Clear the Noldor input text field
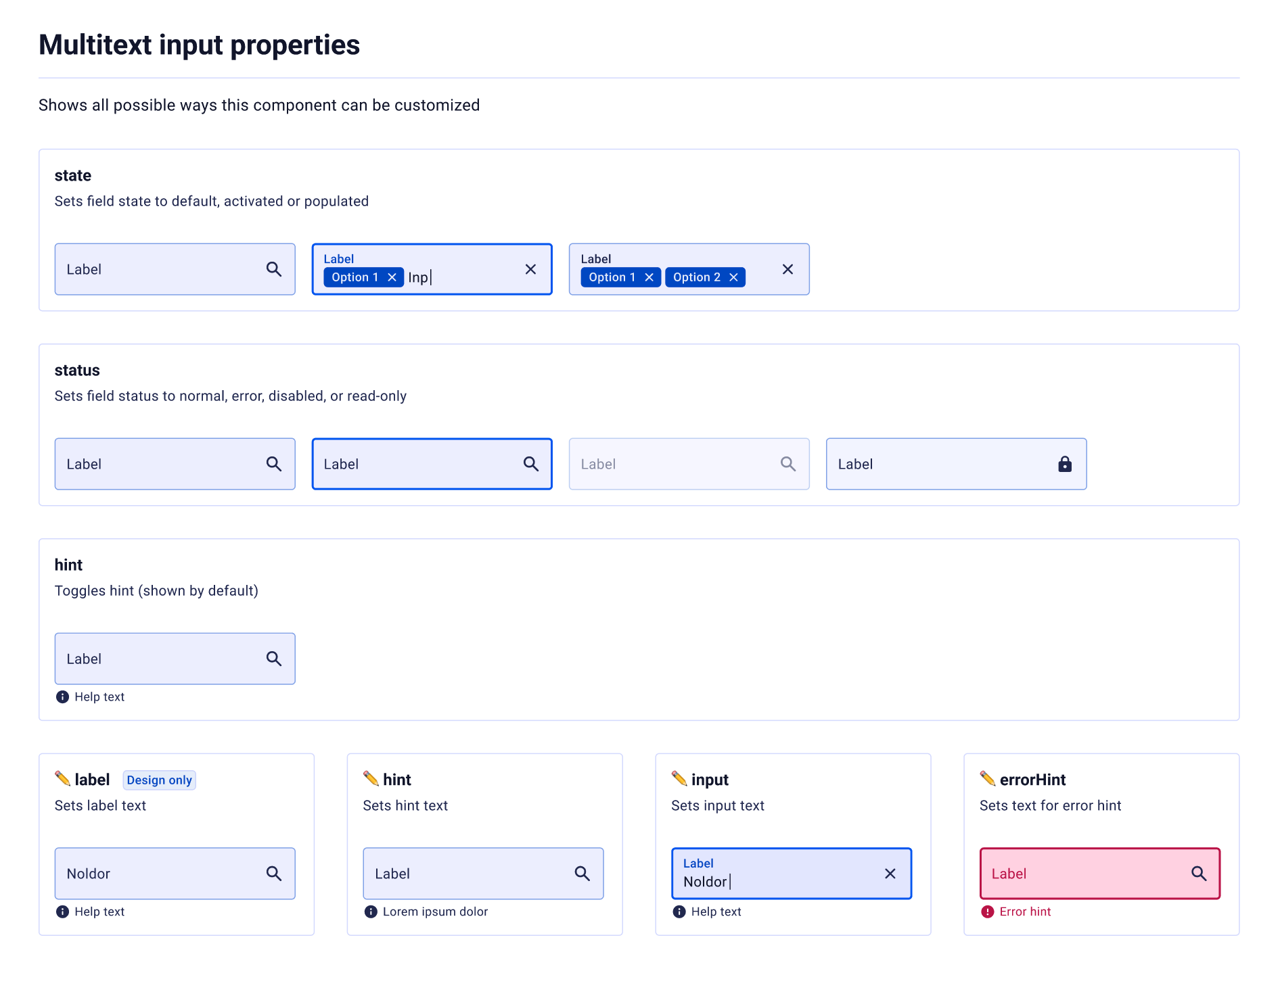 pos(890,874)
